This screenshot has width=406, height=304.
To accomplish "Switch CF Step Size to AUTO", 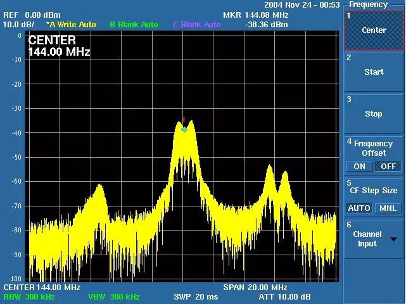I will click(x=359, y=208).
